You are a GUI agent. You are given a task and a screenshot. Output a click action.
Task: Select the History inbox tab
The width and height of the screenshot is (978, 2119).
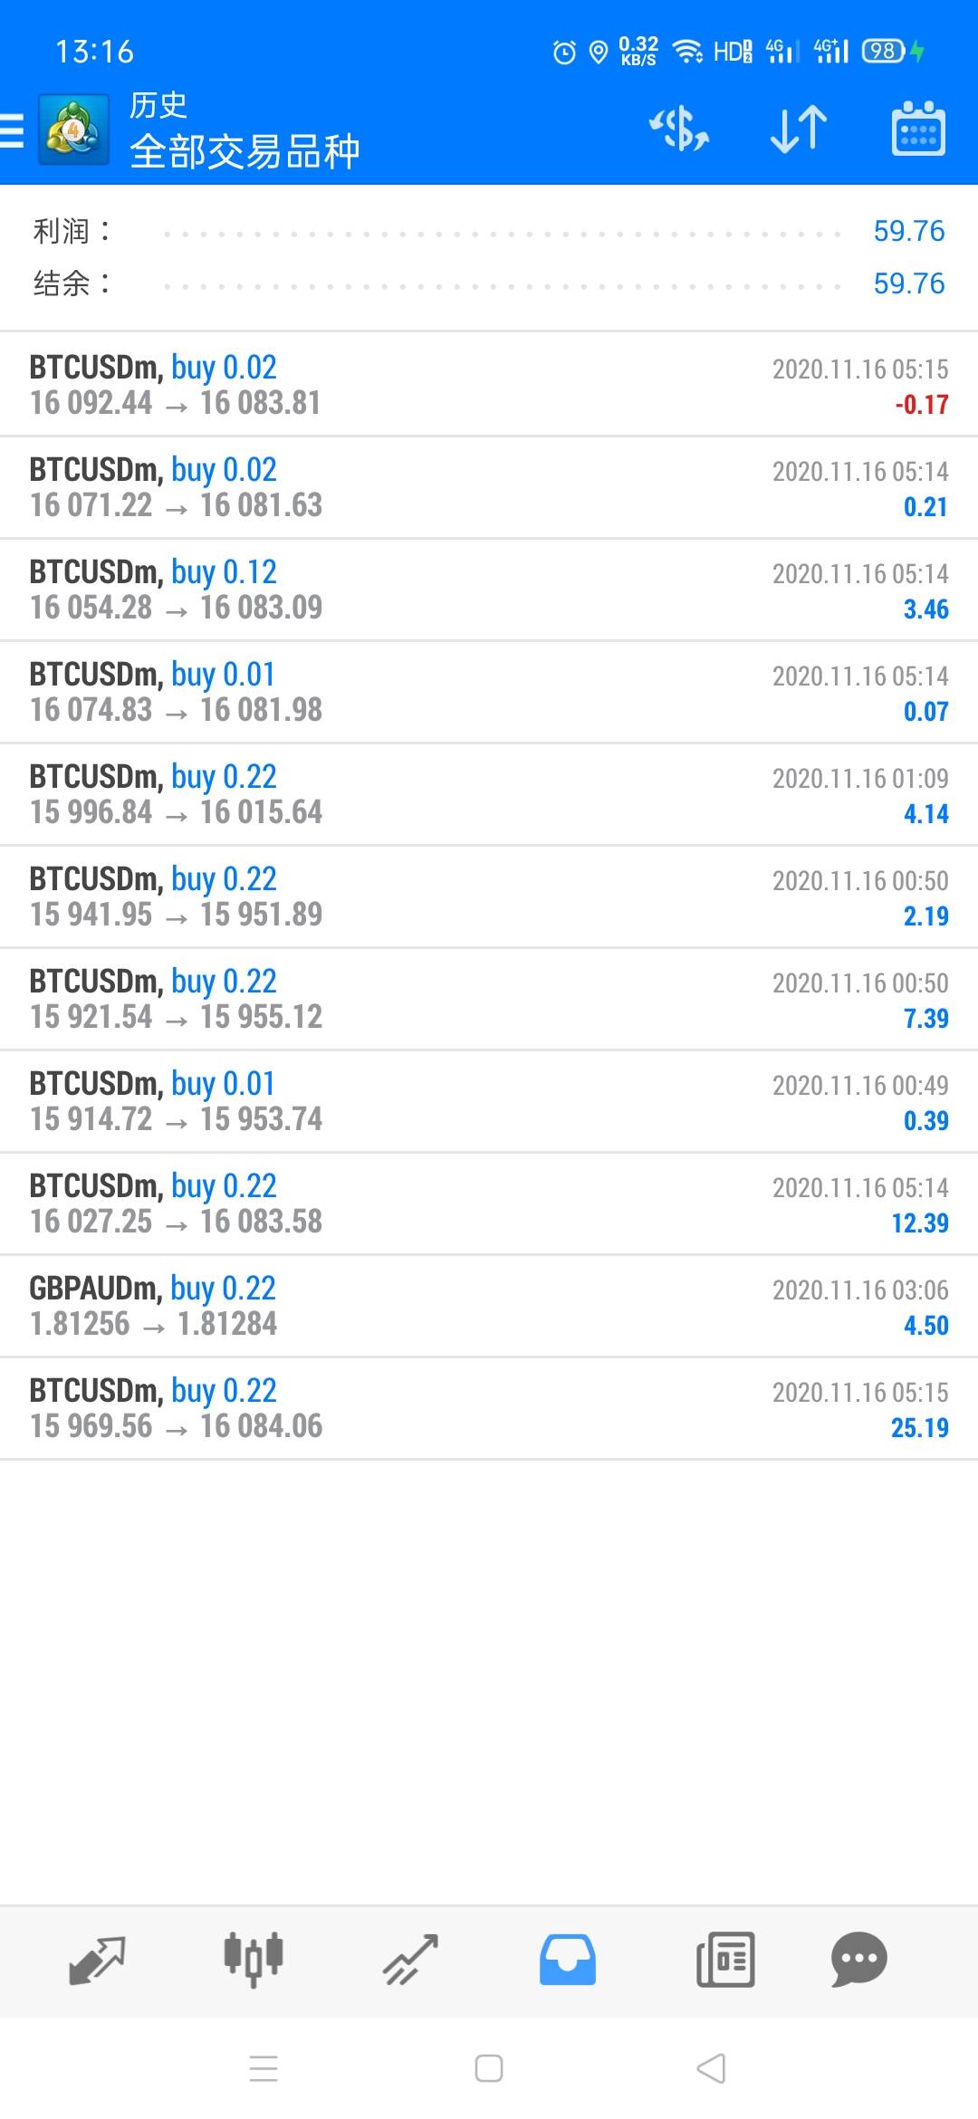[568, 1960]
